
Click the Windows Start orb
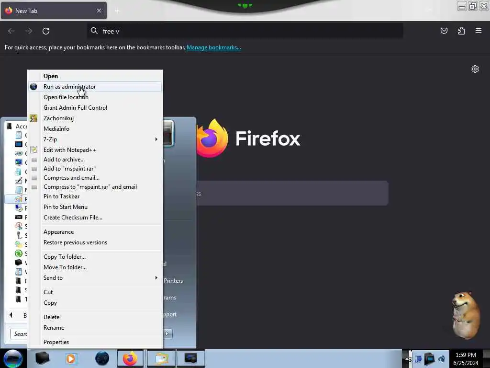point(13,358)
